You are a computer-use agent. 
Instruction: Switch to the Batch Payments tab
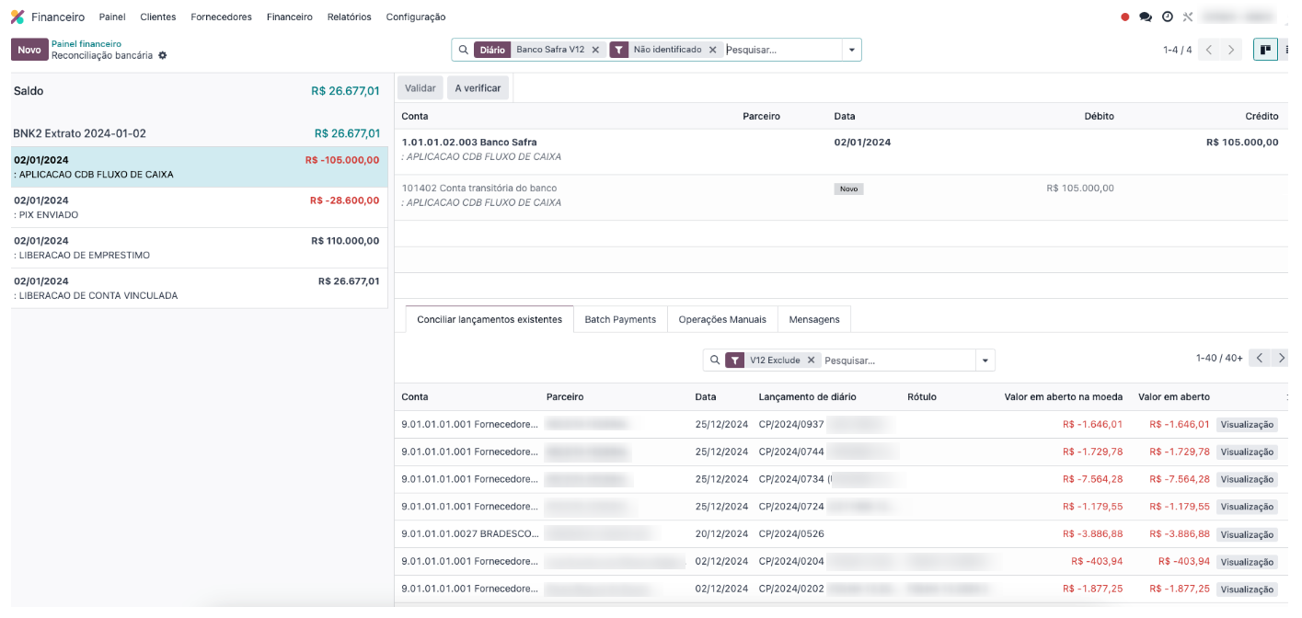click(620, 319)
